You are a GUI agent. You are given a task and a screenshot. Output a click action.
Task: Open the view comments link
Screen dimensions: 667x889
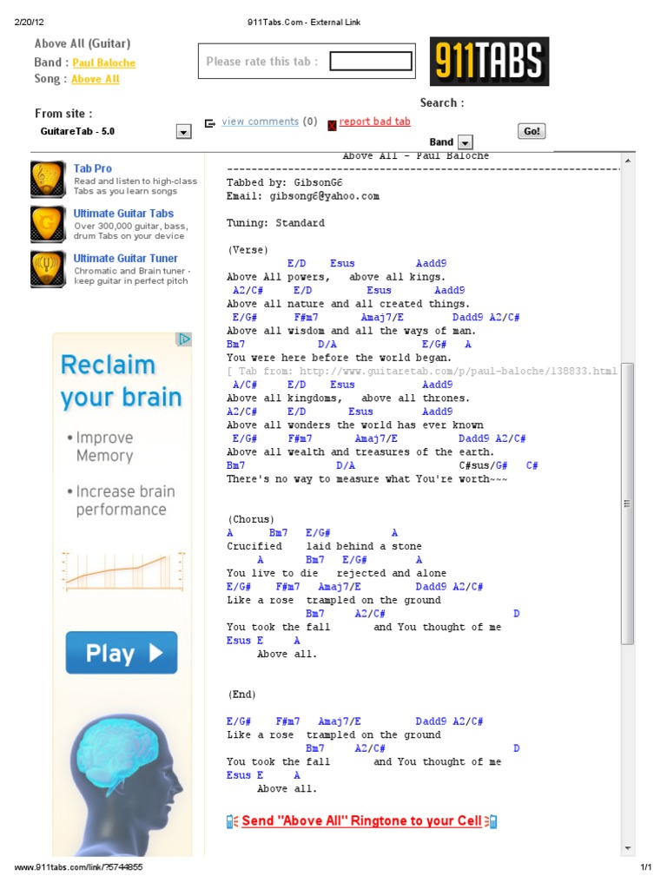tap(260, 122)
